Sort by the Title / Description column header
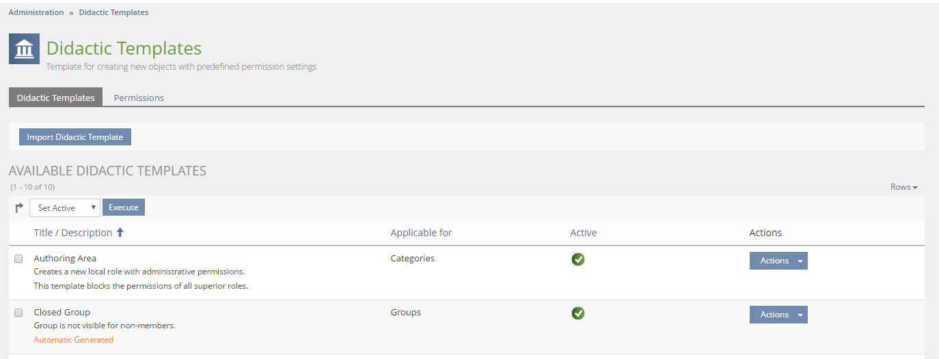The height and width of the screenshot is (359, 939). 73,233
